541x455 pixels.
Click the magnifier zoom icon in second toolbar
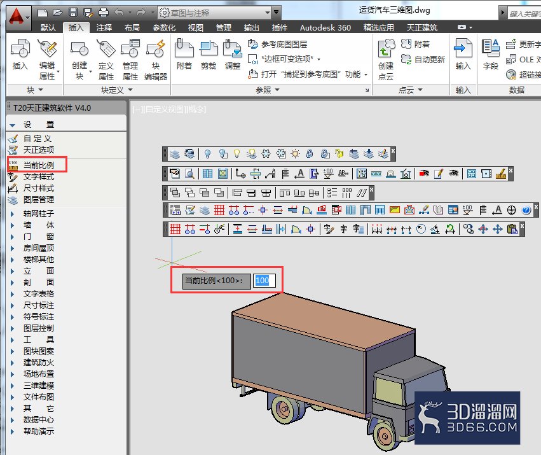click(x=189, y=174)
